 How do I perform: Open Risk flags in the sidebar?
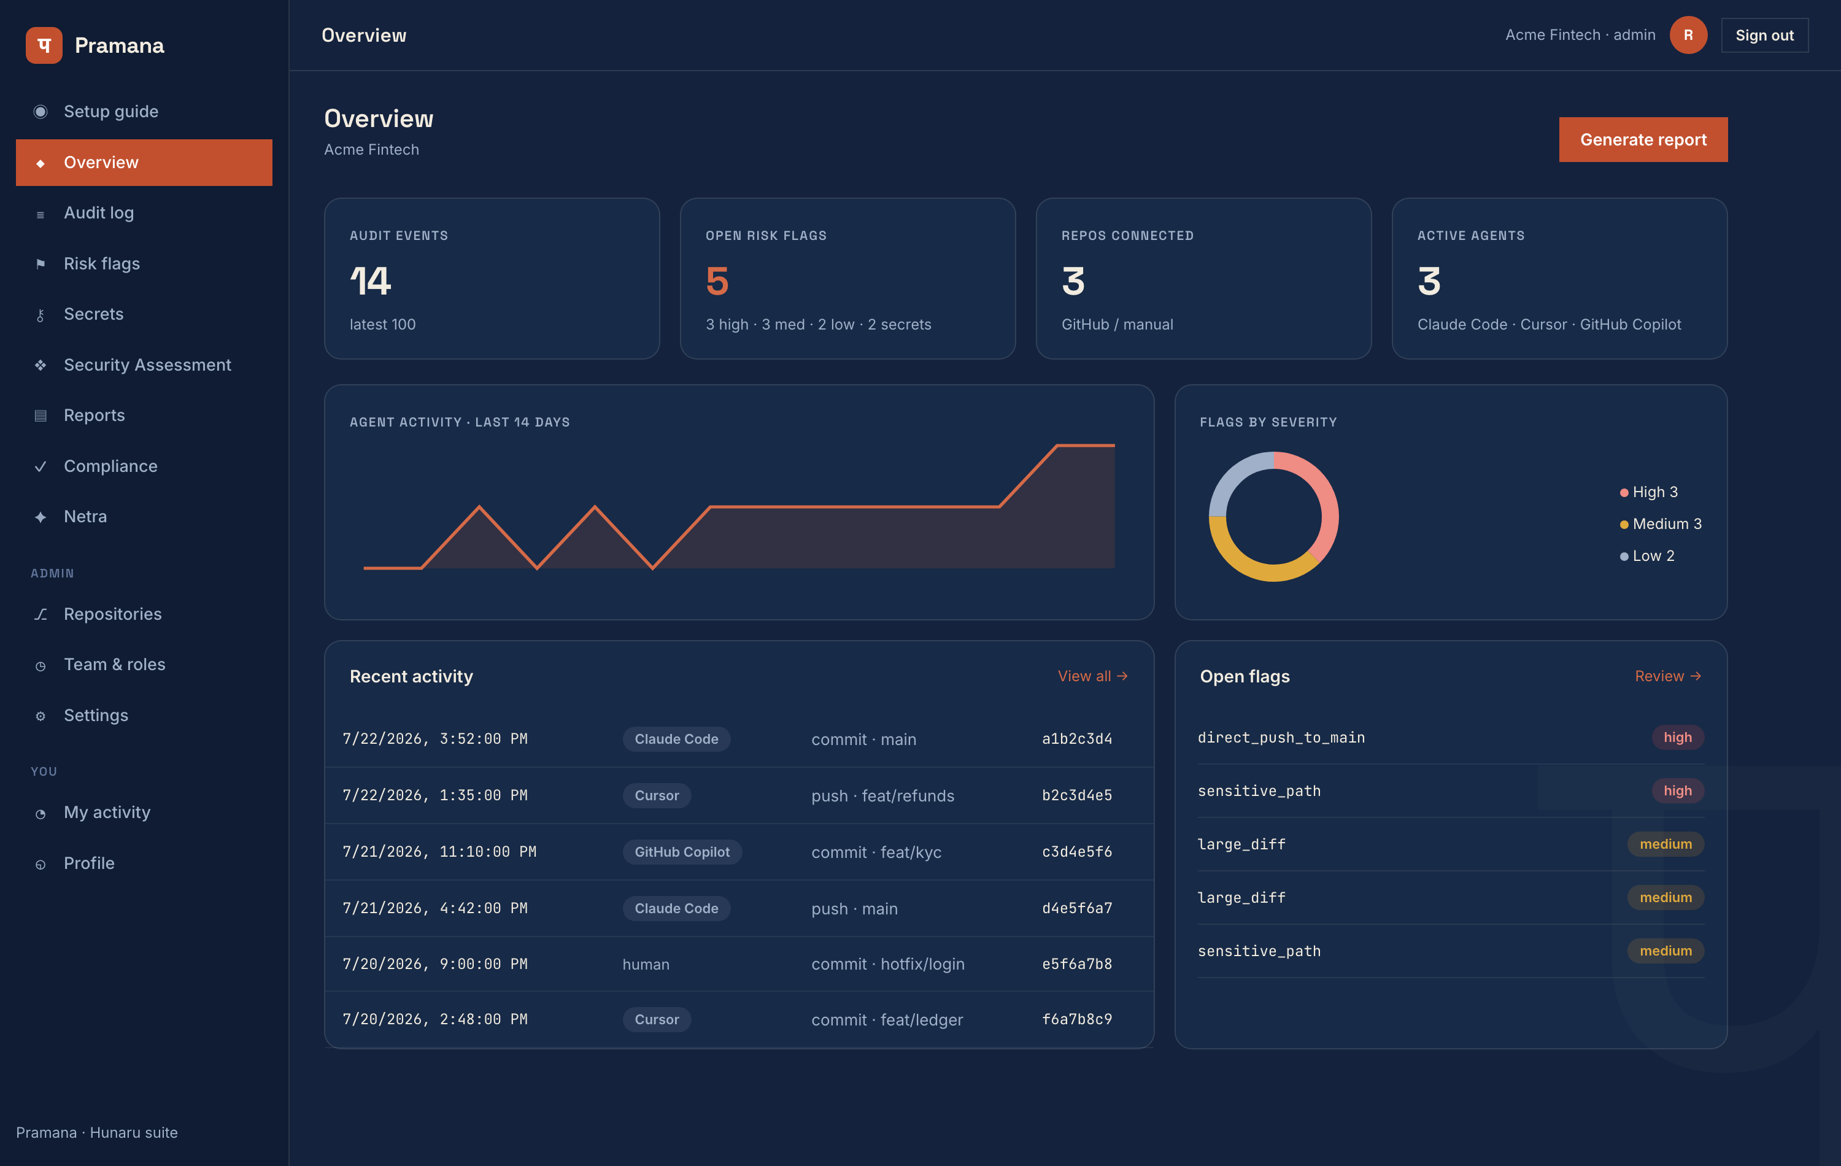[144, 264]
